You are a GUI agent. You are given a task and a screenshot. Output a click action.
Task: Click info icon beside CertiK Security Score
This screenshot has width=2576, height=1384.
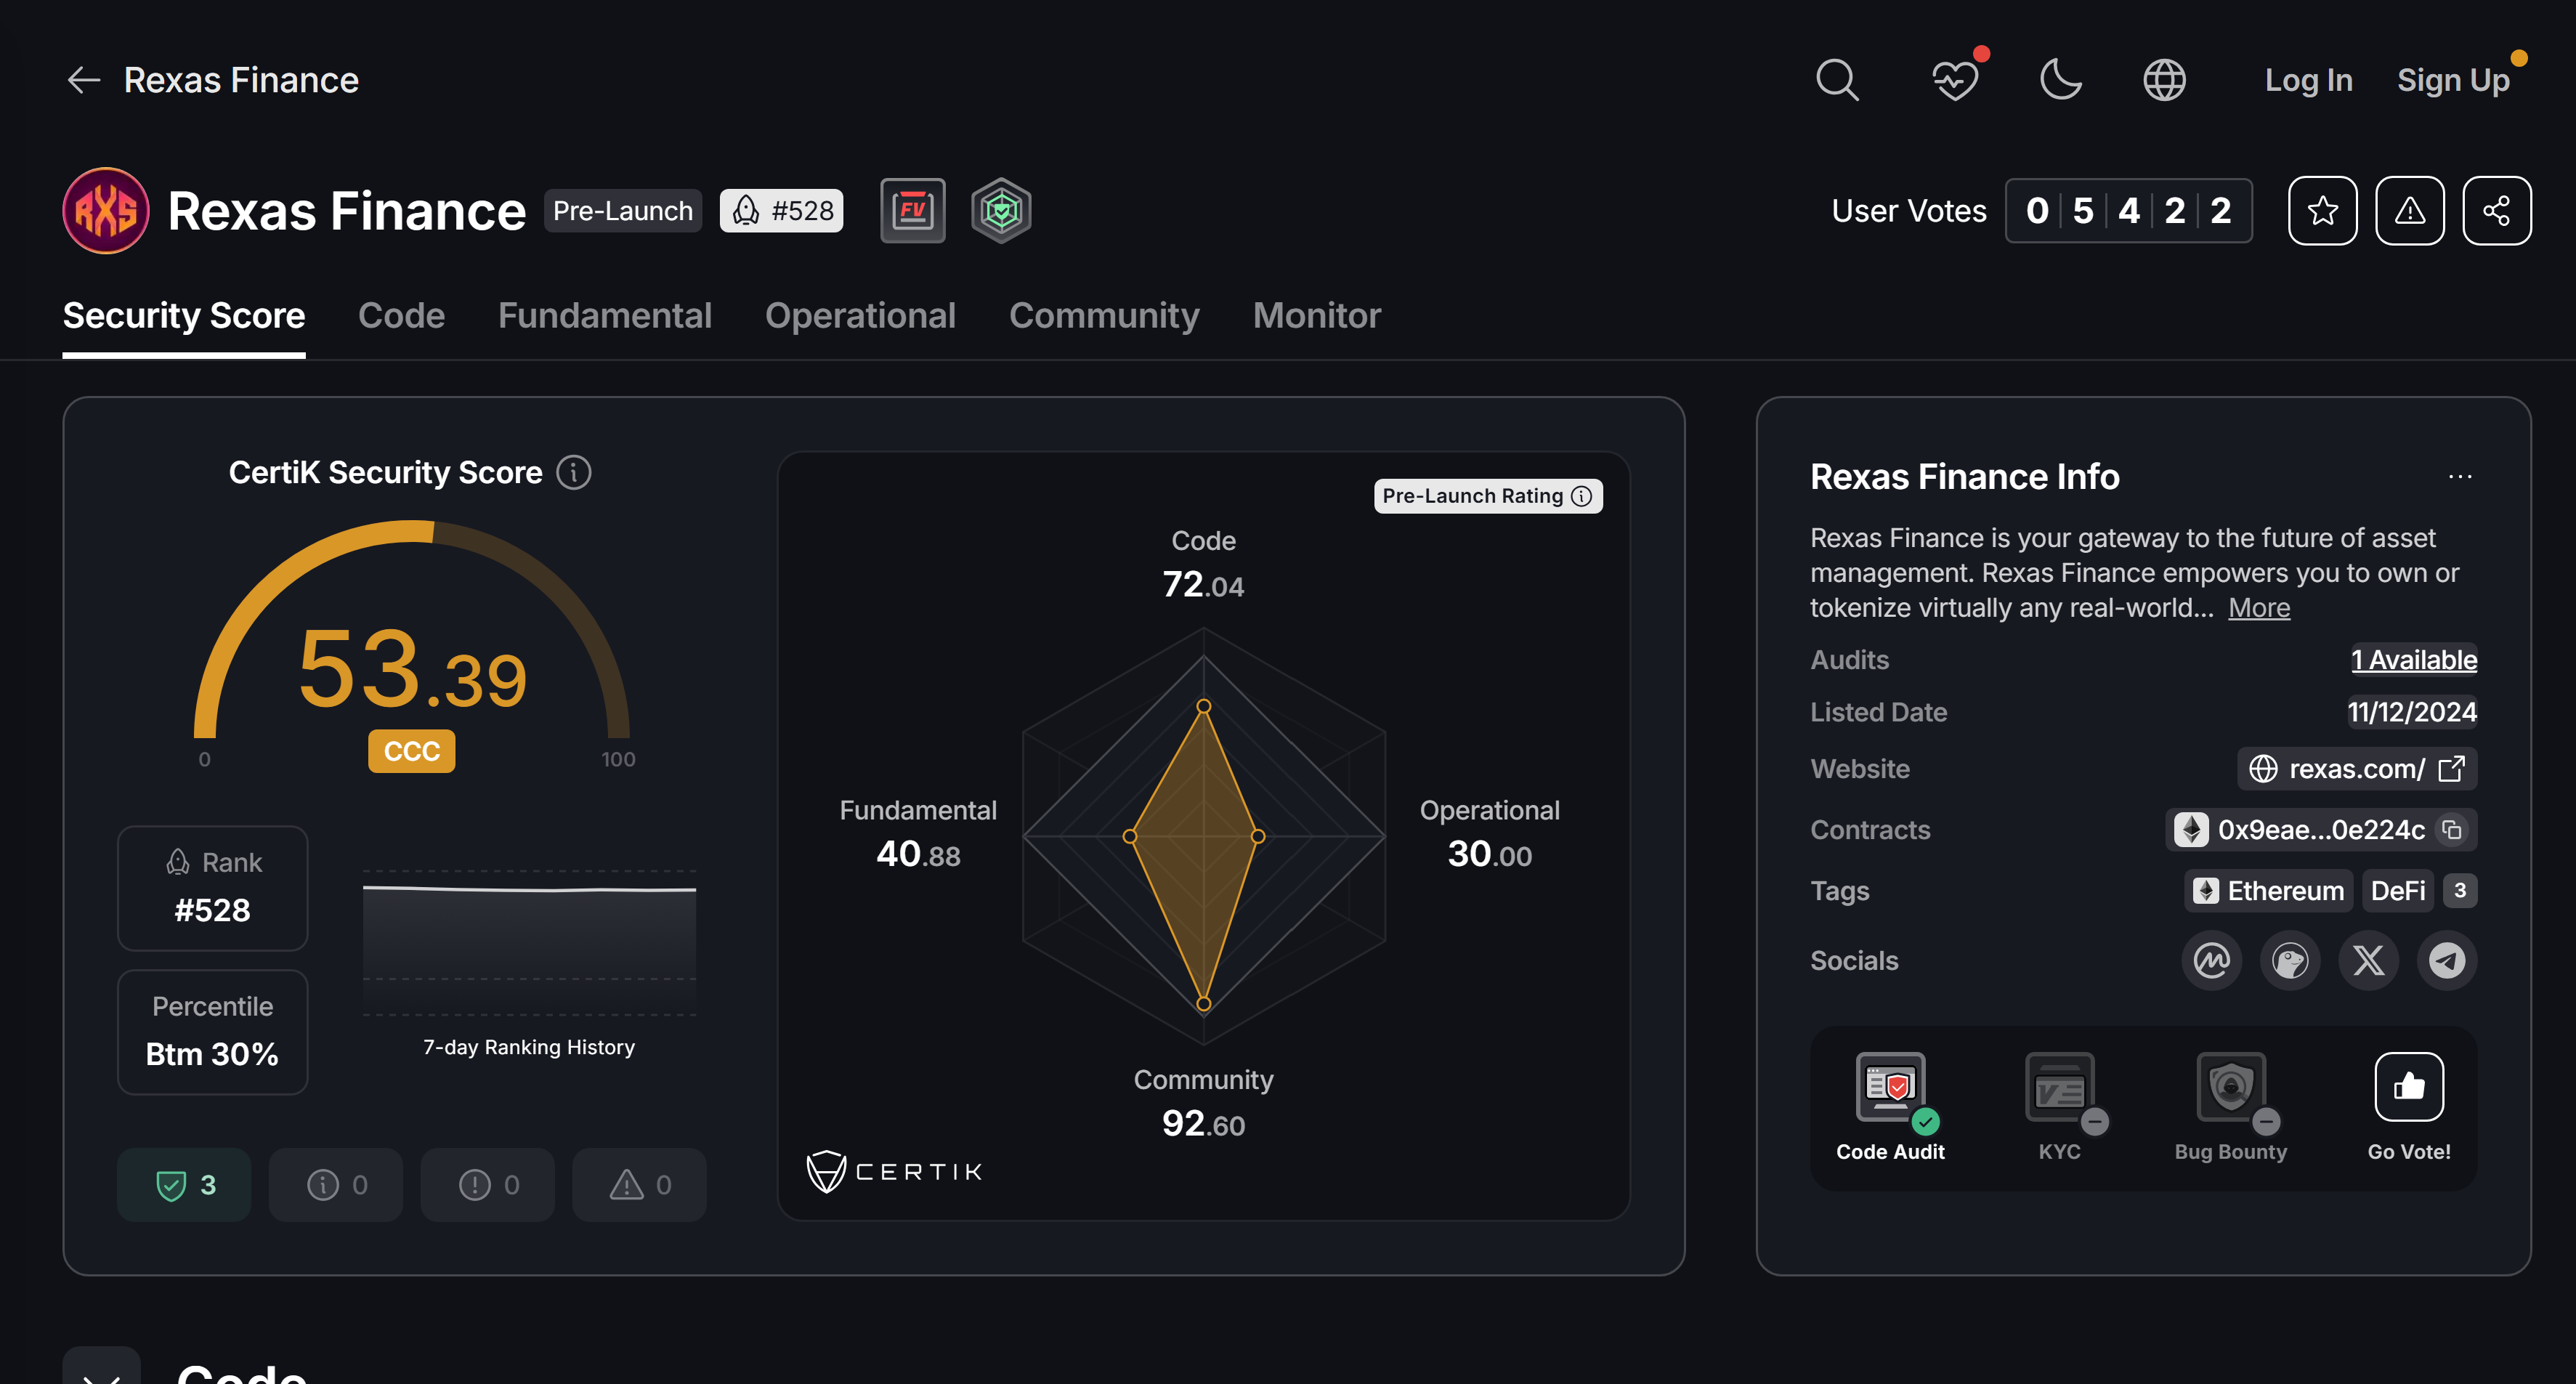tap(574, 472)
